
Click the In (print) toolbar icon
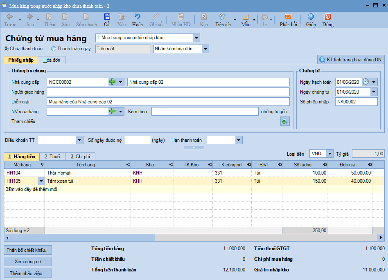pos(264,17)
